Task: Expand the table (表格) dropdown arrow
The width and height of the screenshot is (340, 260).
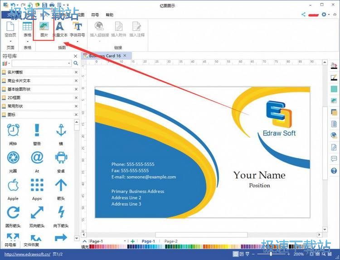Action: pos(27,41)
